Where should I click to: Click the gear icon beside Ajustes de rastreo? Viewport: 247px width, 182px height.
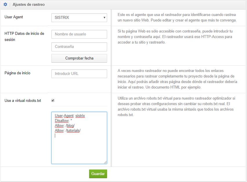[5, 5]
